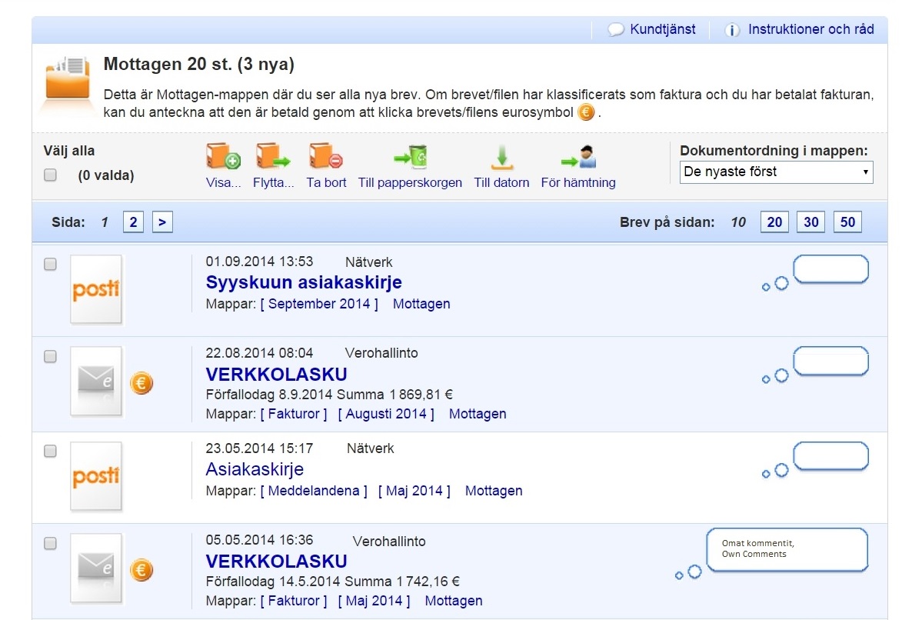This screenshot has width=922, height=620.
Task: Click the next page arrow button
Action: coord(162,222)
